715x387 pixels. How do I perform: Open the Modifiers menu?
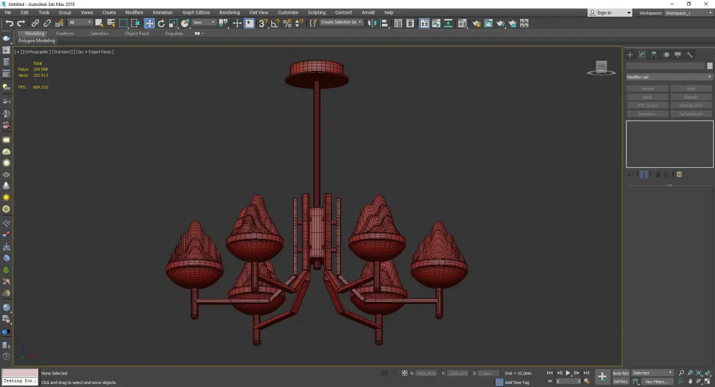tap(134, 13)
